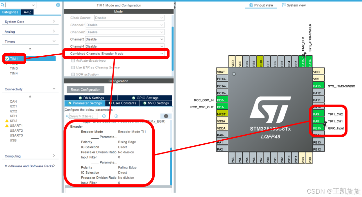
Task: Check Use ETR as Clearing Source
Action: [73, 67]
